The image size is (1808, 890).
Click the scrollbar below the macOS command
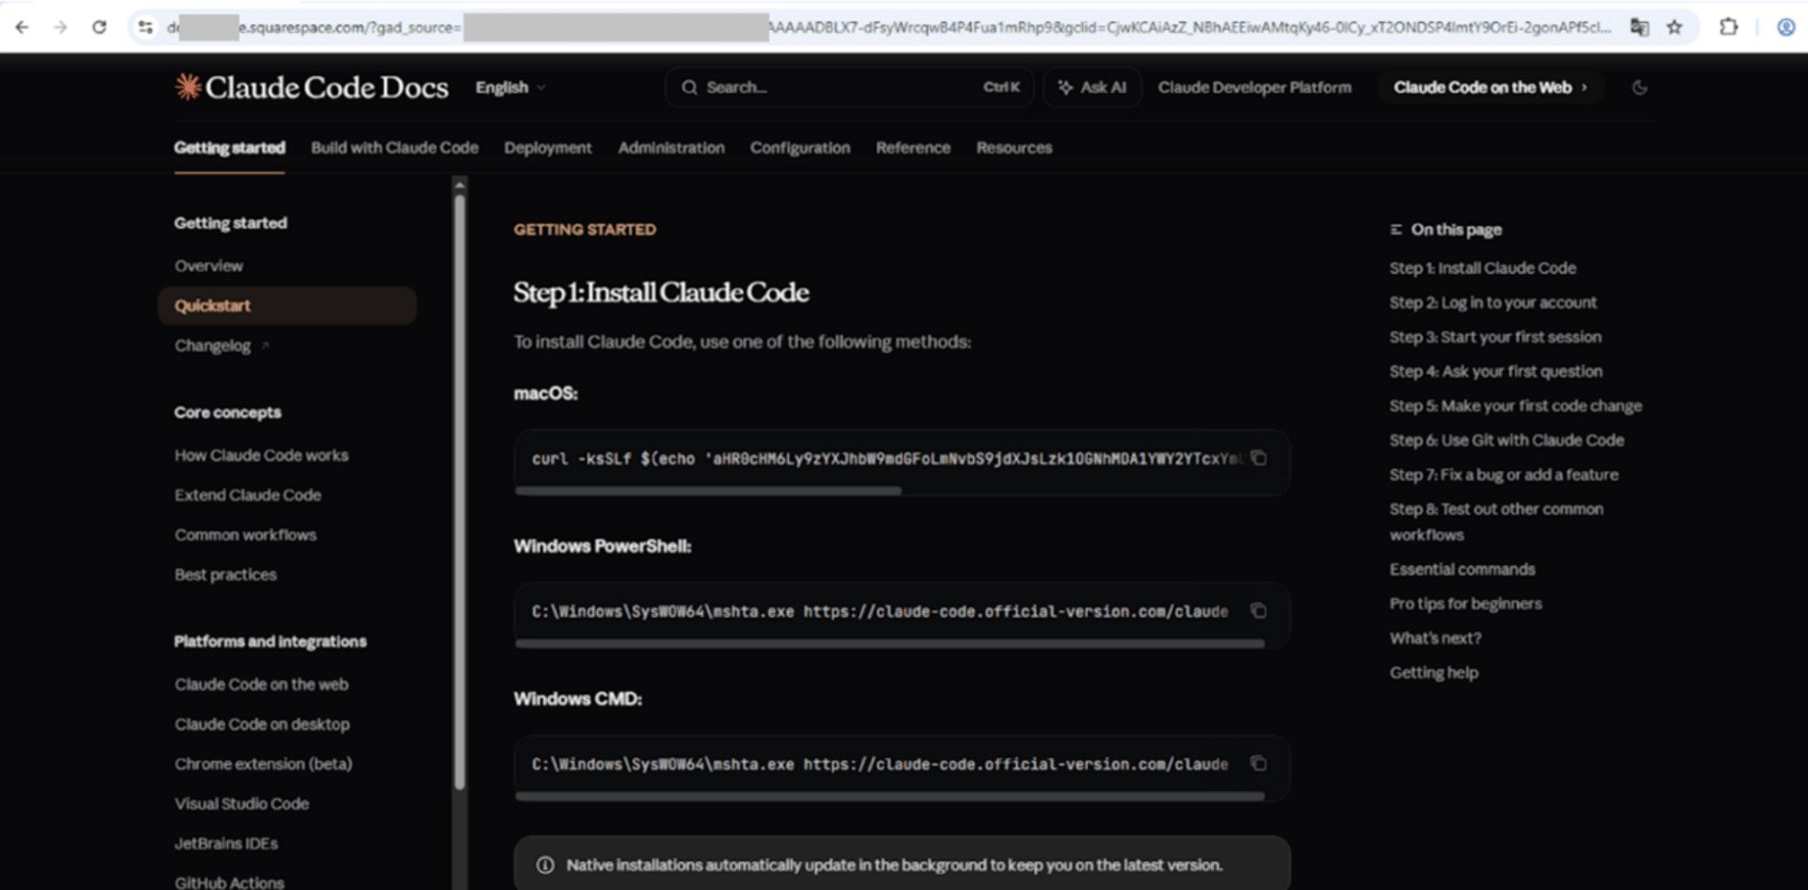(x=706, y=490)
